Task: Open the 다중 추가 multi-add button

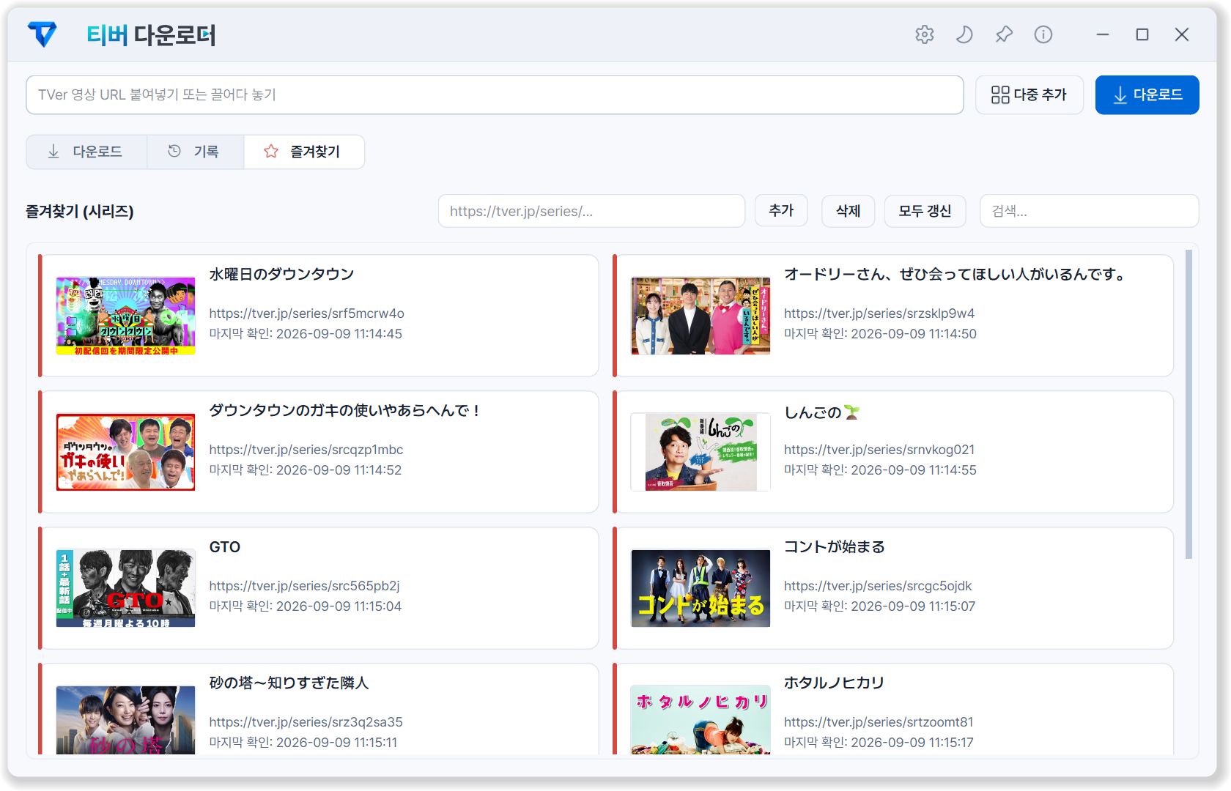Action: point(1029,94)
